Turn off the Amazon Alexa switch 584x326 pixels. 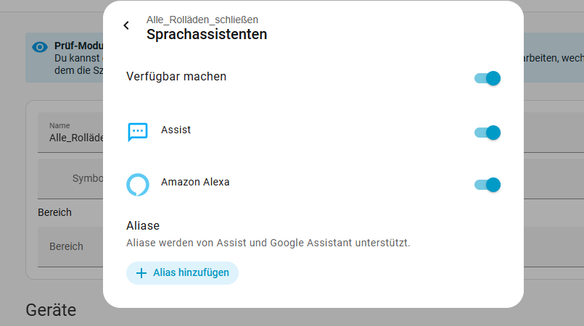pyautogui.click(x=488, y=185)
